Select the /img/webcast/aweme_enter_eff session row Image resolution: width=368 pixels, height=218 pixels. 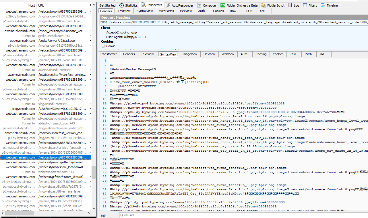coord(46,128)
